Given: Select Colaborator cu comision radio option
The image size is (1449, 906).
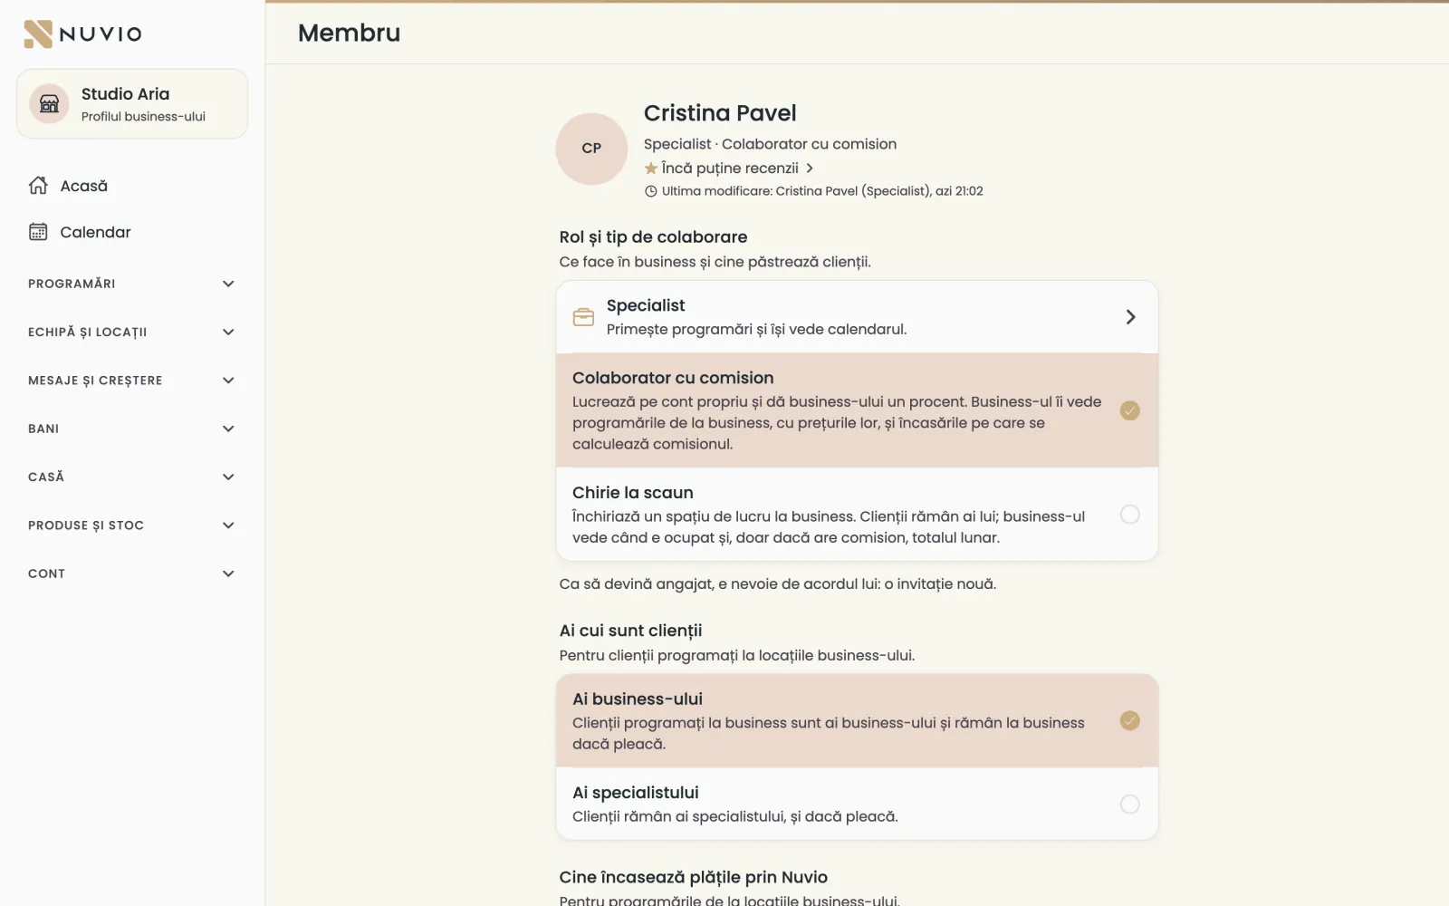Looking at the screenshot, I should [x=1129, y=410].
